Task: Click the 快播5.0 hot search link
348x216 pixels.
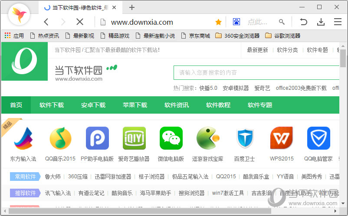Action: tap(208, 88)
